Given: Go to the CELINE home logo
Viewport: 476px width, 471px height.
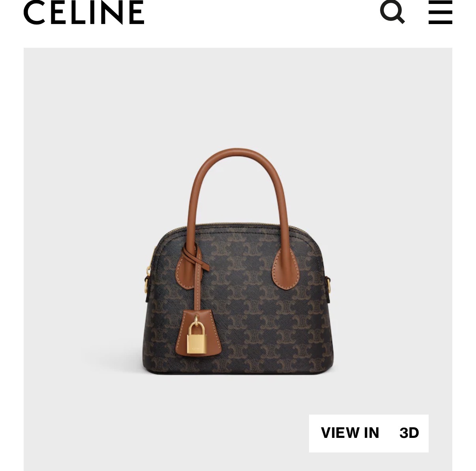Looking at the screenshot, I should (x=84, y=12).
